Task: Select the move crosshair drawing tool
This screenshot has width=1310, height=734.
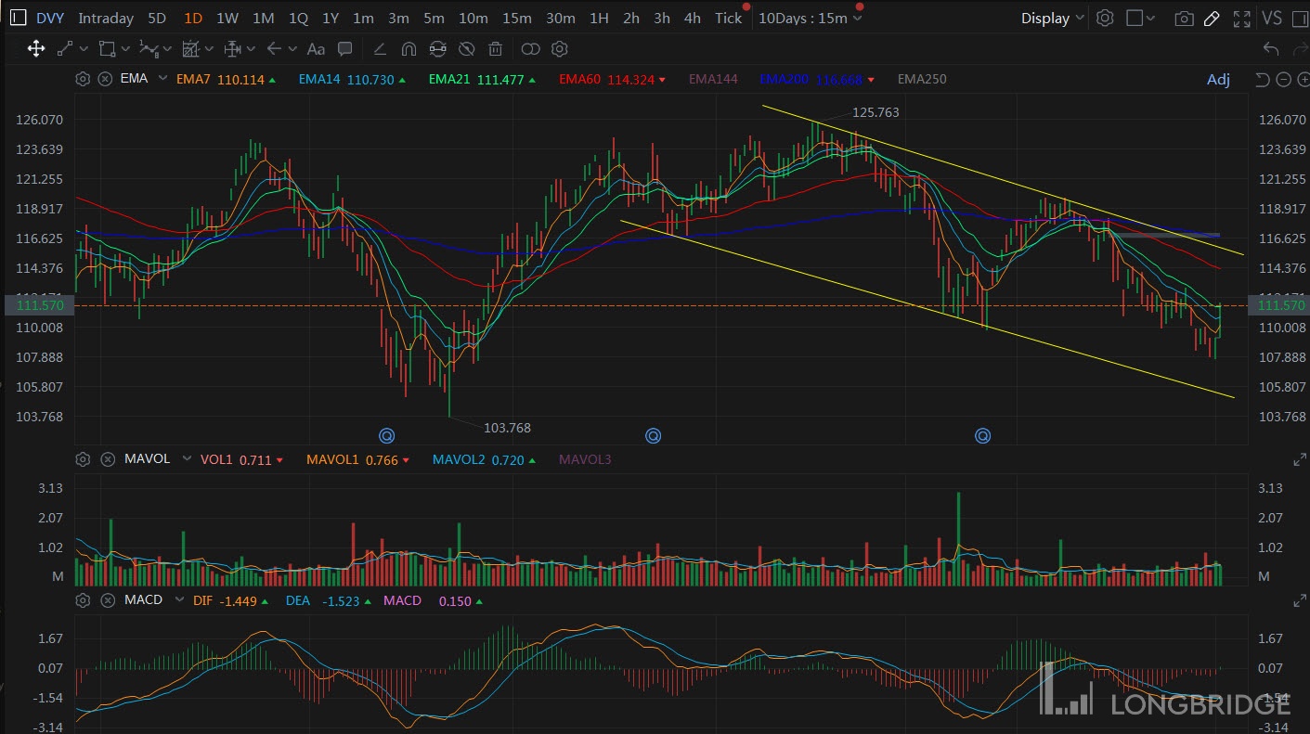Action: [x=36, y=49]
